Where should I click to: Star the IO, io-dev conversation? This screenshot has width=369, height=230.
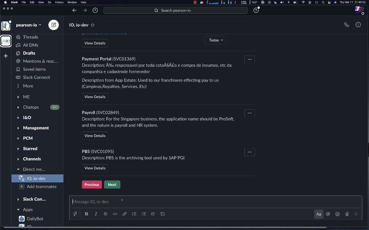(x=93, y=25)
